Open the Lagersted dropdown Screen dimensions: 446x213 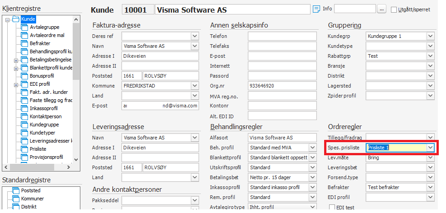click(430, 86)
